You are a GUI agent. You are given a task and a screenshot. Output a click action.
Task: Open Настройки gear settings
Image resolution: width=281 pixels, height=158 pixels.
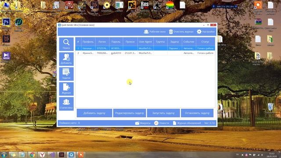pos(205,32)
